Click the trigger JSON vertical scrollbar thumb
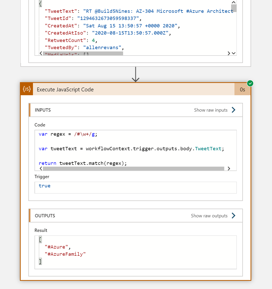This screenshot has height=289, width=272. click(234, 8)
